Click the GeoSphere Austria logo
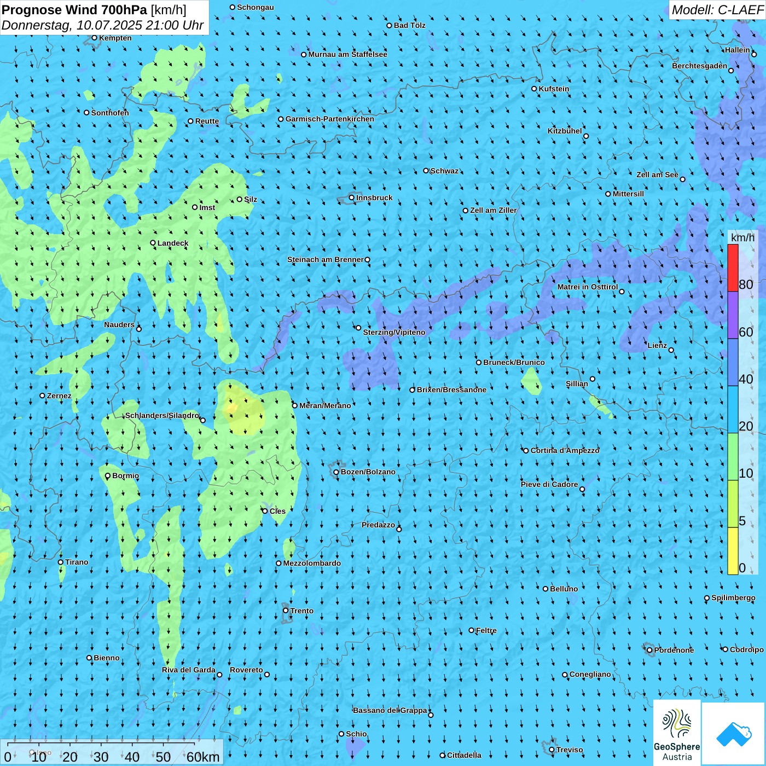Screen dimensions: 766x766 pos(677,732)
